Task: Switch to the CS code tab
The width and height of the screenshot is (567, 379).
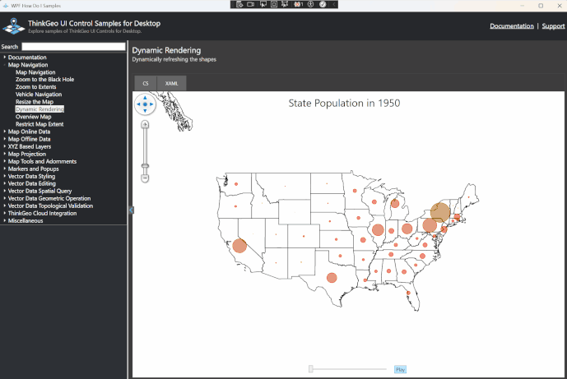Action: coord(146,84)
